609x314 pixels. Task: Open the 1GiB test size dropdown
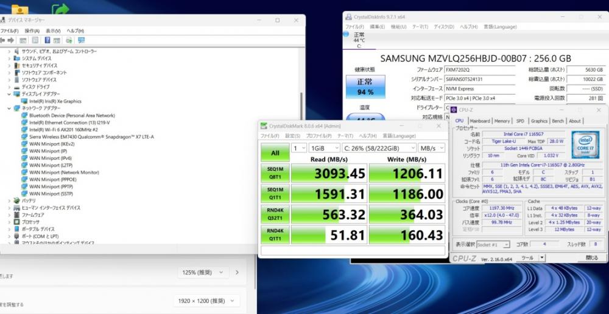(325, 148)
